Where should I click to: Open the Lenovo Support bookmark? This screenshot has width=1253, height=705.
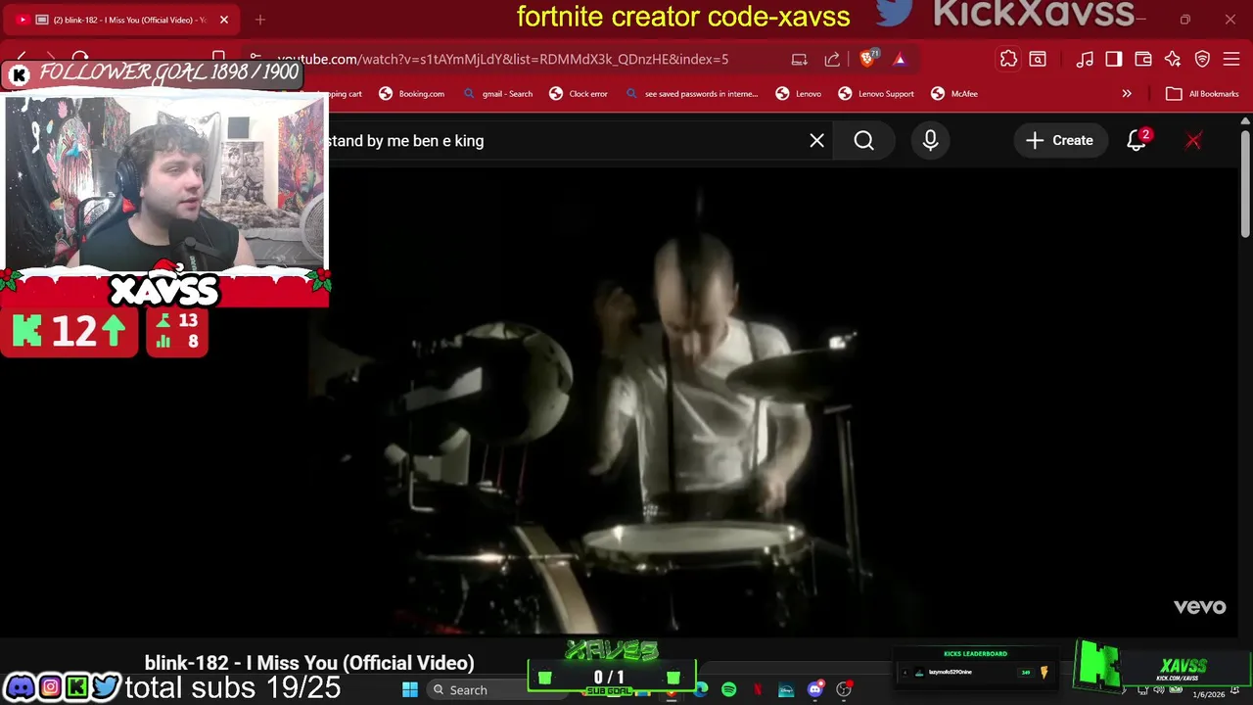[876, 94]
